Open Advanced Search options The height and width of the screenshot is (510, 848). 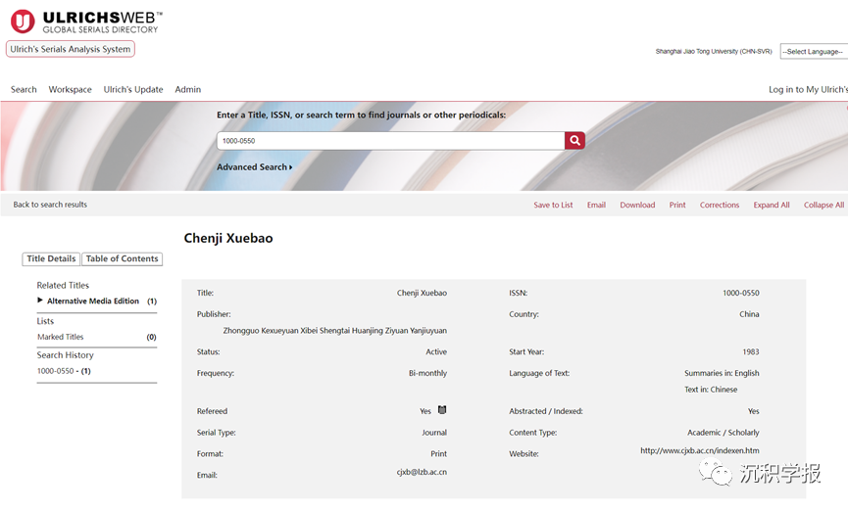click(x=254, y=167)
